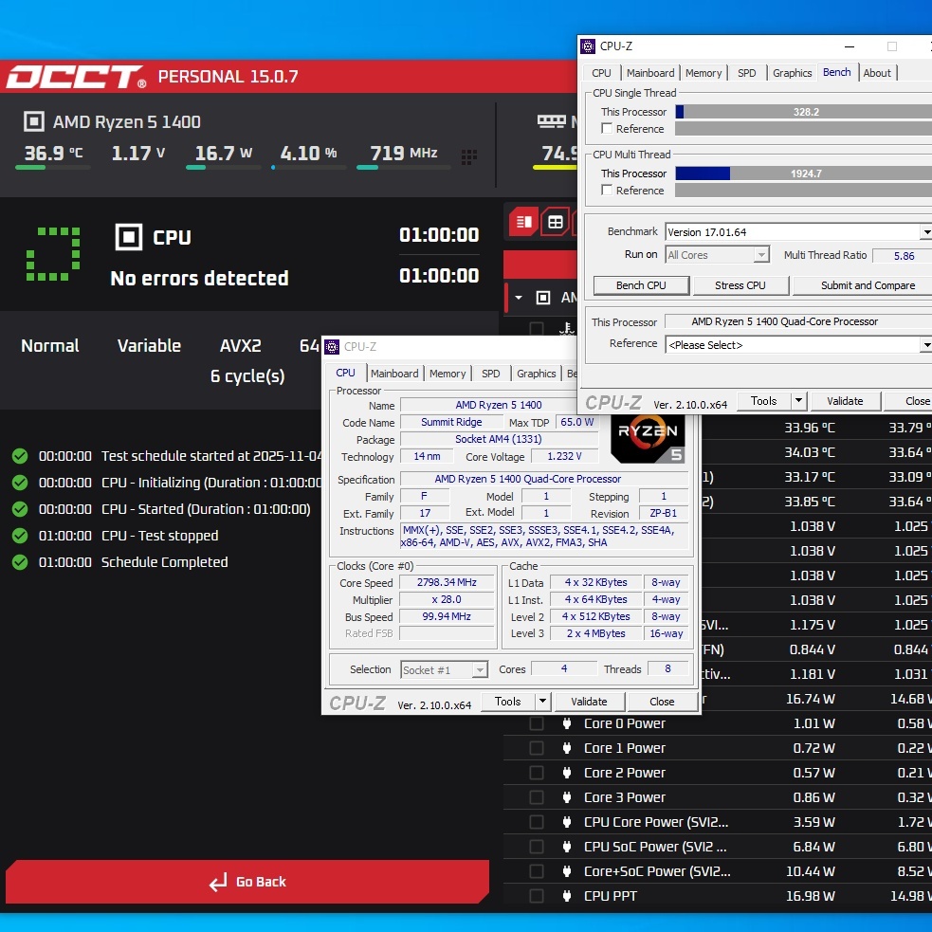Click the CPU Multi Thread score bar 1924.7
This screenshot has height=932, width=932.
tap(804, 174)
